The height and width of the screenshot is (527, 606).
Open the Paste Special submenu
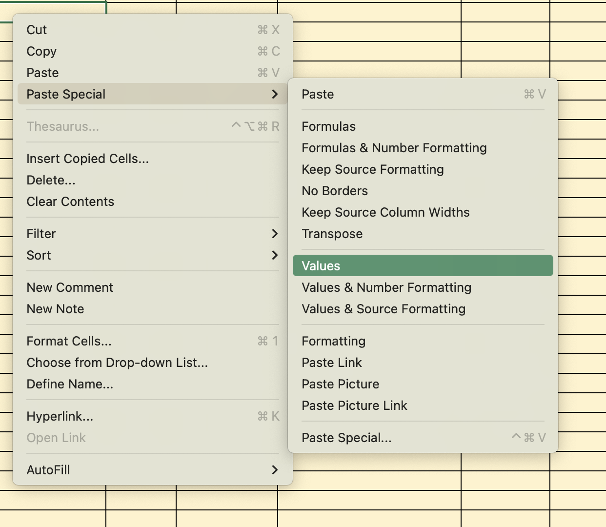[65, 94]
